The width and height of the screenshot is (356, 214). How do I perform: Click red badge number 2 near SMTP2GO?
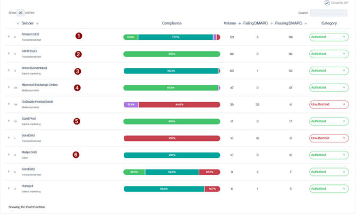(78, 54)
